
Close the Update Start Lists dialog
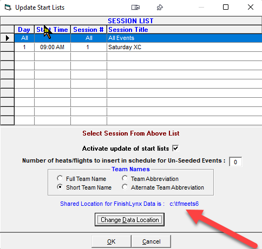pyautogui.click(x=251, y=7)
